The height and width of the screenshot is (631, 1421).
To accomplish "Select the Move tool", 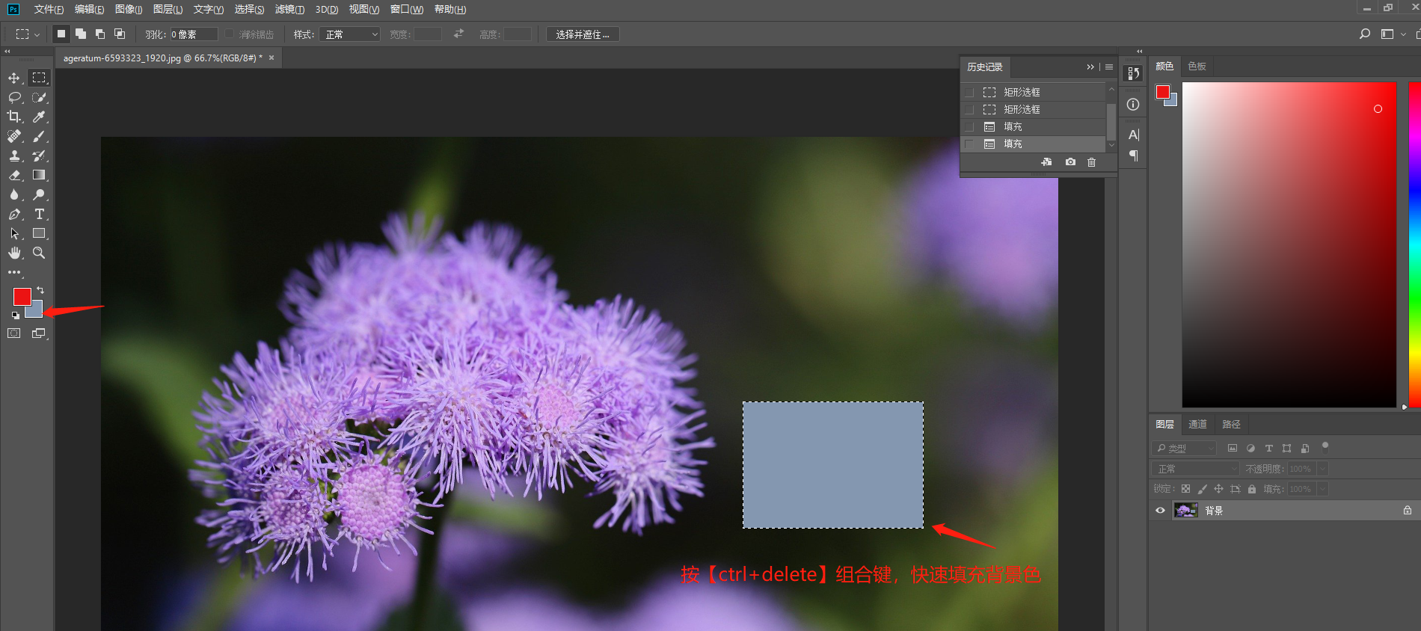I will [x=14, y=78].
